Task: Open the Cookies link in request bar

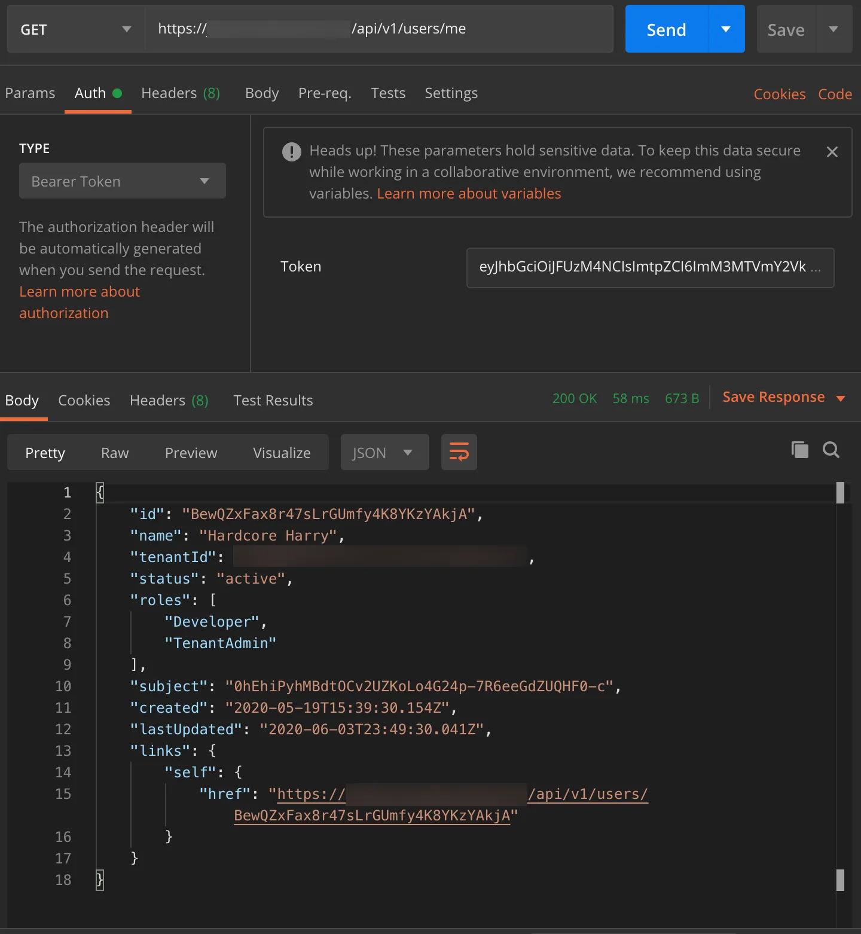Action: coord(780,94)
